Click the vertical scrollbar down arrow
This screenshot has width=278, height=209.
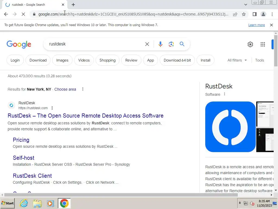pos(276,190)
